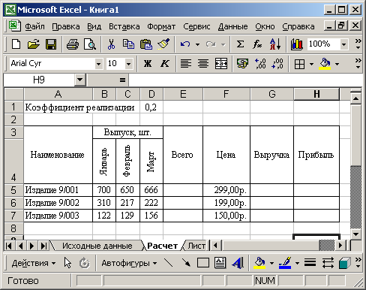This screenshot has width=366, height=290.
Task: Decrease decimal places icon
Action: click(277, 64)
